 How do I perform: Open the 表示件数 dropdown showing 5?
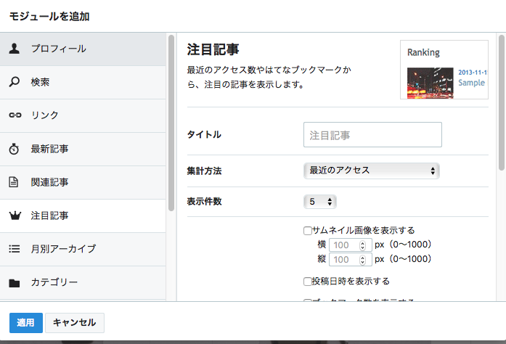coord(320,202)
